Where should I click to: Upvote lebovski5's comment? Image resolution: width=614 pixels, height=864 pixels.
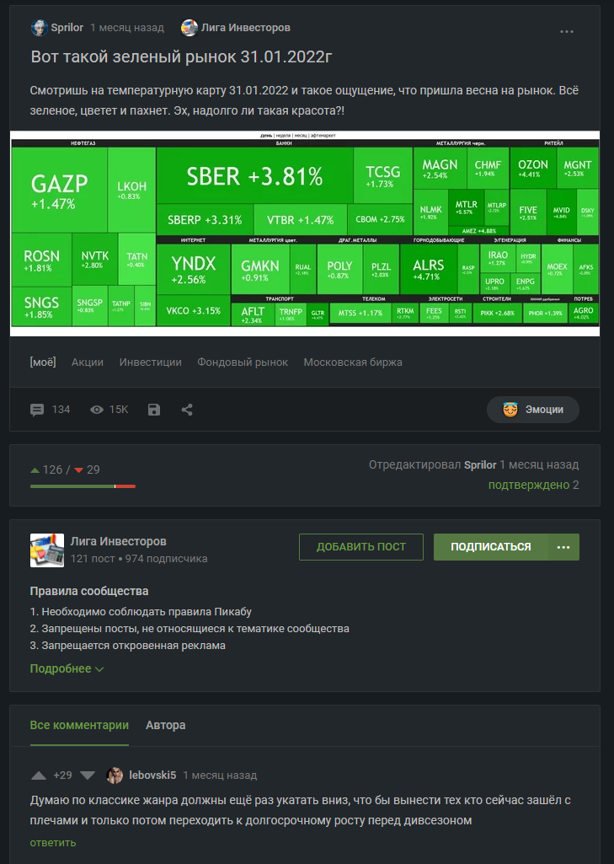click(39, 775)
